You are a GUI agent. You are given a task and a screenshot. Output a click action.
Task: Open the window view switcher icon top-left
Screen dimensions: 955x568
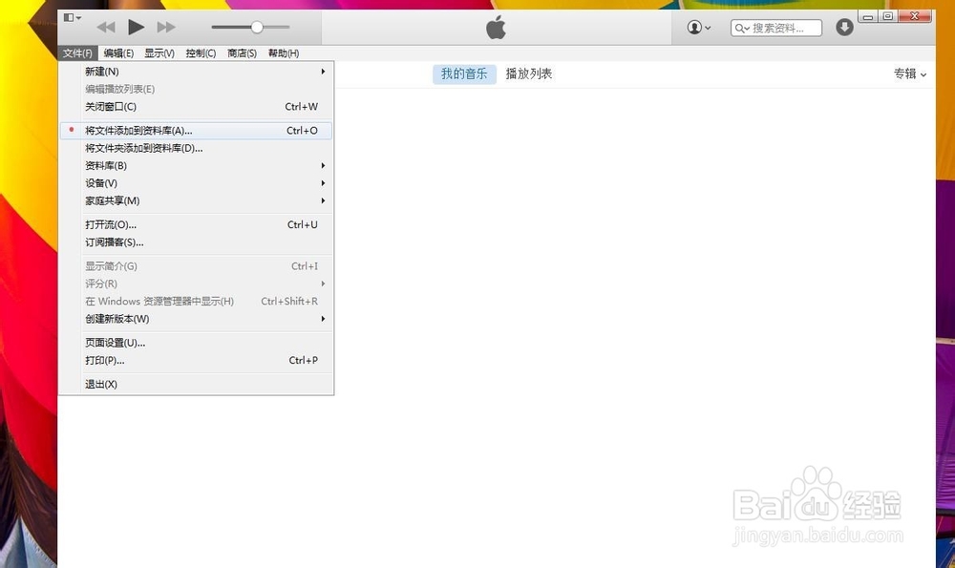tap(69, 16)
